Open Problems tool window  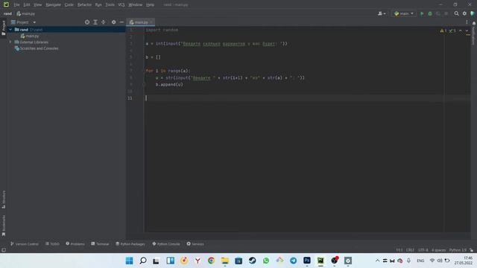click(75, 244)
